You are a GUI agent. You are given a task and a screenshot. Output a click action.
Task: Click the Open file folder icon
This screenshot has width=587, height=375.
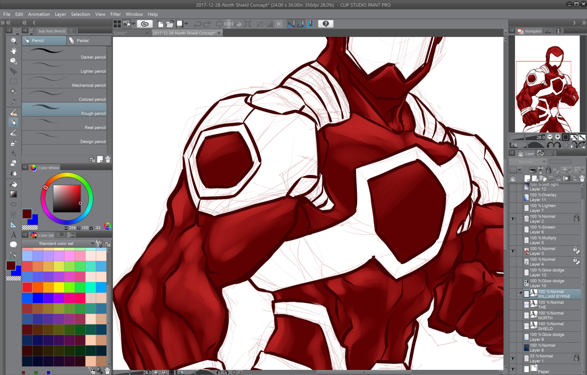[169, 24]
